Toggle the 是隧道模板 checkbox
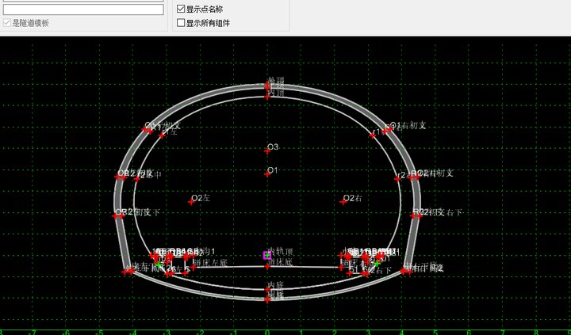 (7, 23)
